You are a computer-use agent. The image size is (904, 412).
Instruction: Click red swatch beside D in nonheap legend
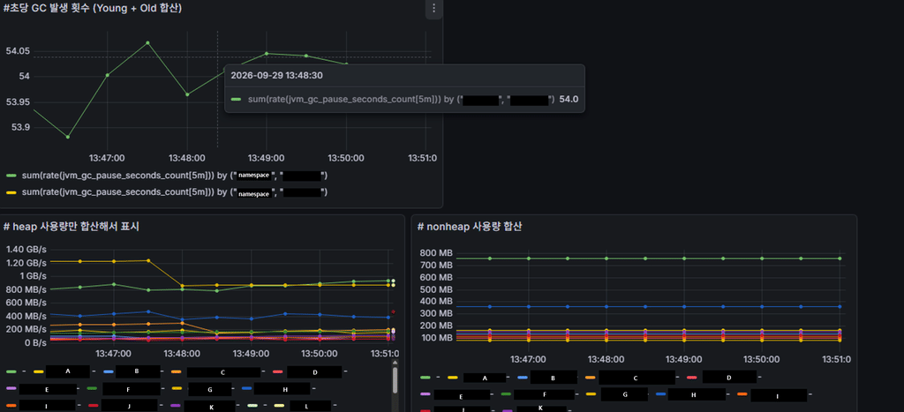click(x=692, y=378)
